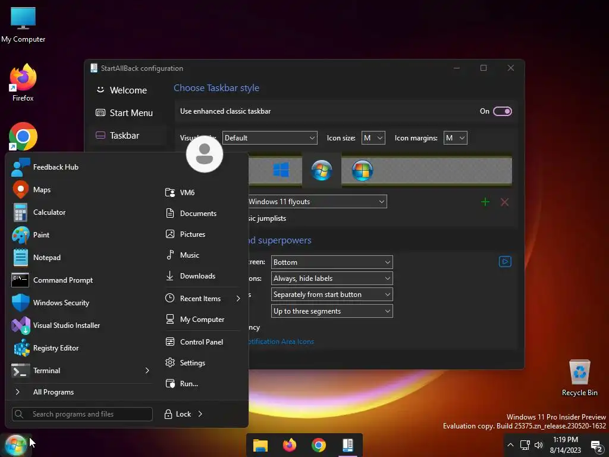Viewport: 609px width, 457px height.
Task: Select the Firefox desktop shortcut
Action: coord(23,82)
